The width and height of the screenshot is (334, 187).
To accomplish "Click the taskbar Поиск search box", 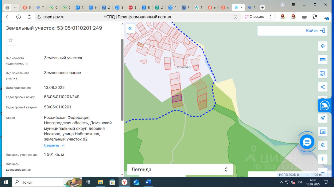I will [37, 182].
